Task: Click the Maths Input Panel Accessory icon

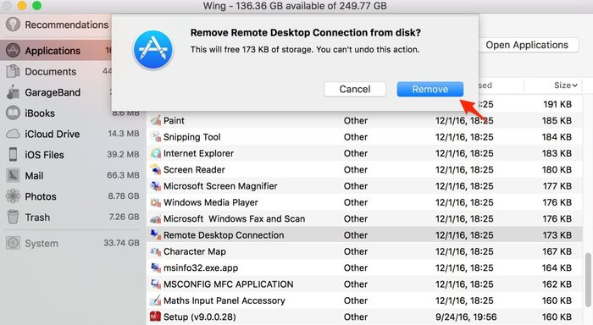Action: coord(155,300)
